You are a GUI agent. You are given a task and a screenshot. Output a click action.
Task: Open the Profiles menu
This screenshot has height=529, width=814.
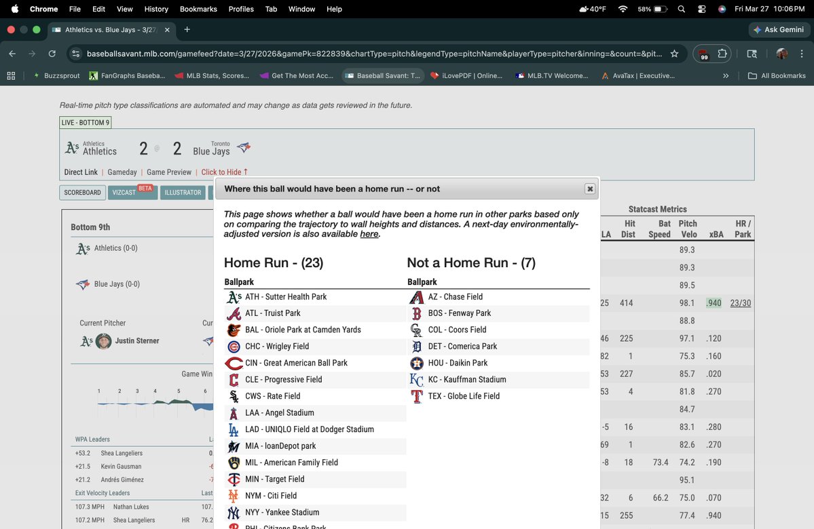click(241, 9)
